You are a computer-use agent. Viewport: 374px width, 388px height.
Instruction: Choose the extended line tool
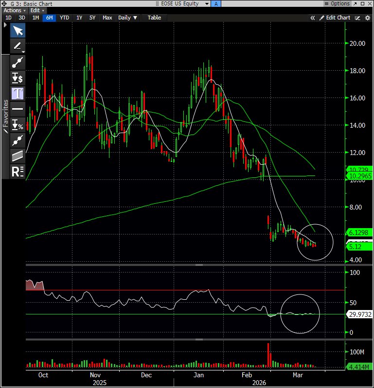(18, 140)
